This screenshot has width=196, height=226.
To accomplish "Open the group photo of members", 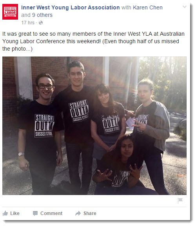I will pos(94,126).
